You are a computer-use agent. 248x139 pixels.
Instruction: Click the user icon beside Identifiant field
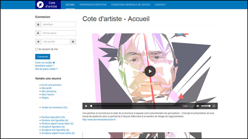(x=38, y=24)
